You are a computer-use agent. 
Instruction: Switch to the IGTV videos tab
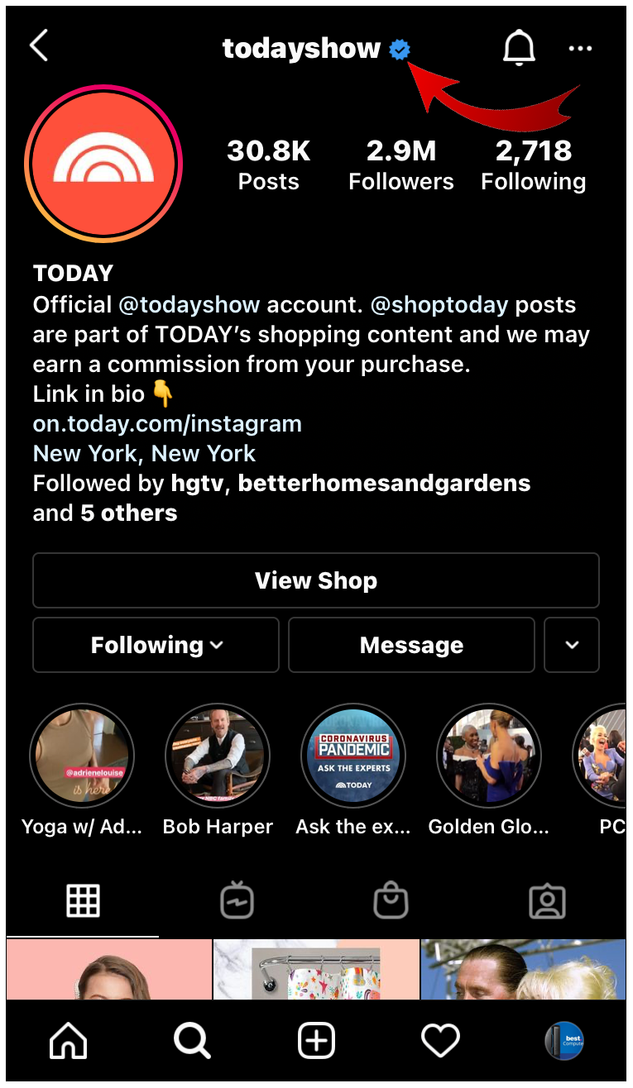[237, 901]
